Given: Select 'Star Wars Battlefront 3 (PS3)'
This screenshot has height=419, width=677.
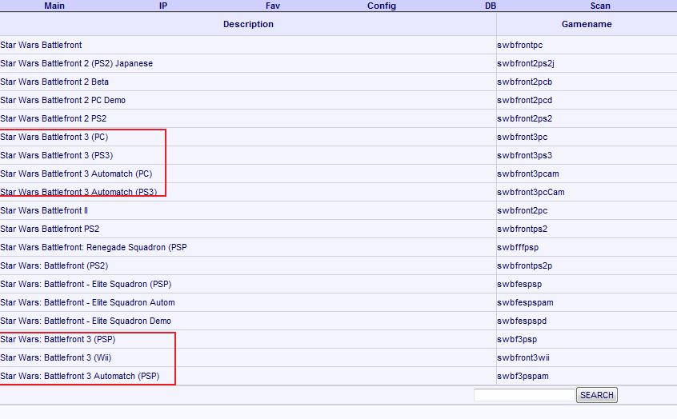Looking at the screenshot, I should coord(57,155).
